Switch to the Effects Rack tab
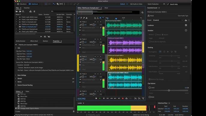The height and width of the screenshot is (116, 206). pyautogui.click(x=34, y=41)
